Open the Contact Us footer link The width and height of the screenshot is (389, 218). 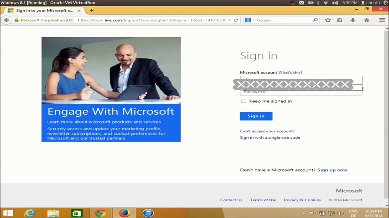231,200
